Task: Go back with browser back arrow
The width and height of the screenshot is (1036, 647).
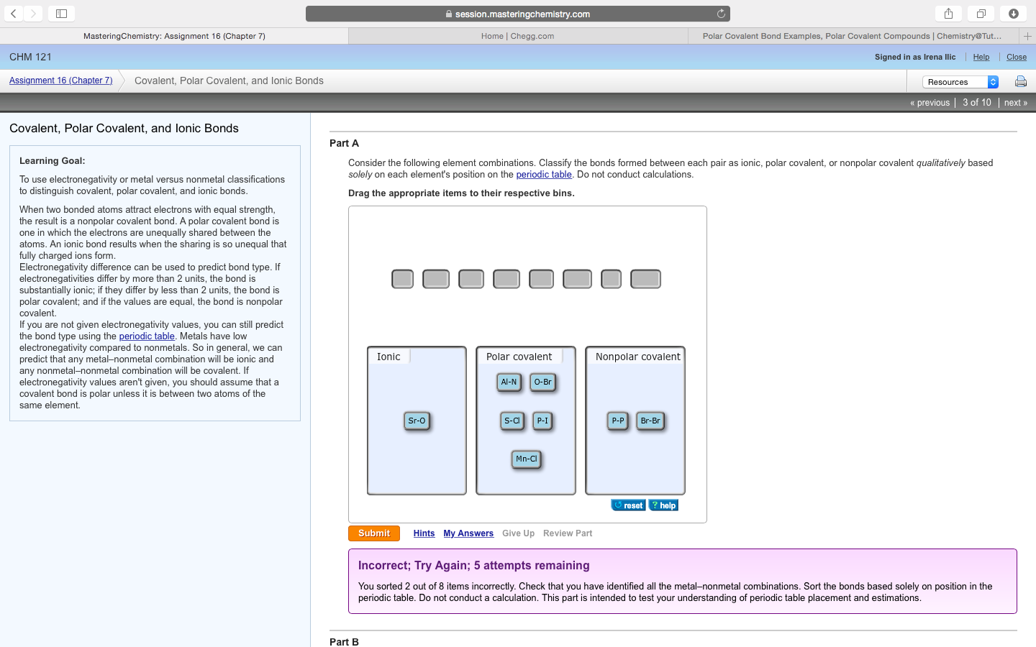Action: point(14,14)
